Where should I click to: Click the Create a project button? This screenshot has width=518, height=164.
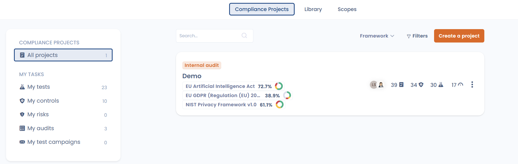tap(459, 36)
